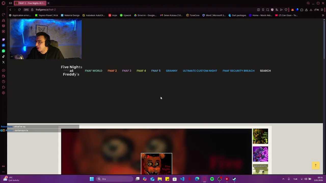Viewport: 326px width, 183px height.
Task: Open ad blocker shield icon
Action: (272, 10)
